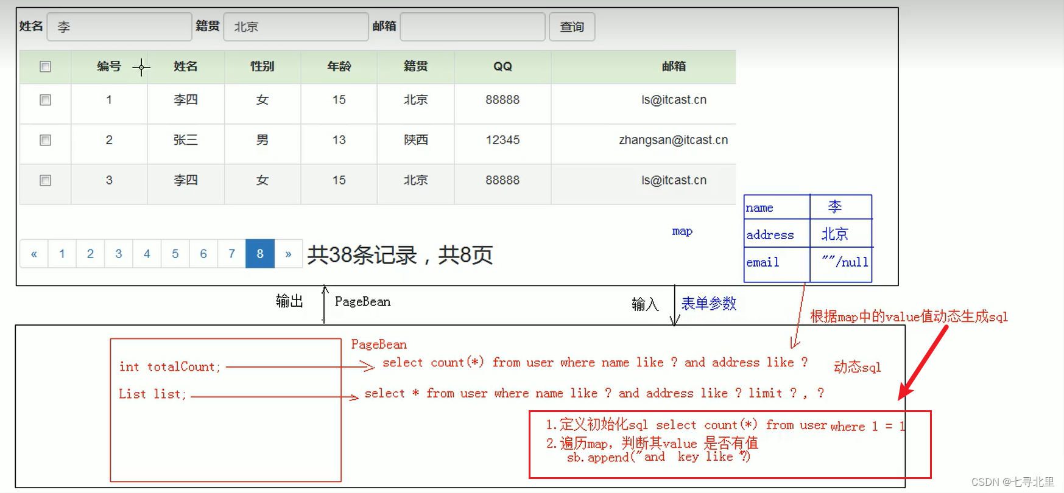Open page 6 in pagination
This screenshot has width=1064, height=493.
point(203,254)
